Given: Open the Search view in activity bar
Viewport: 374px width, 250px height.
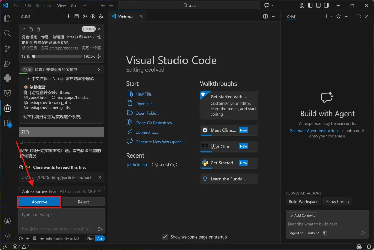Looking at the screenshot, I should [7, 33].
